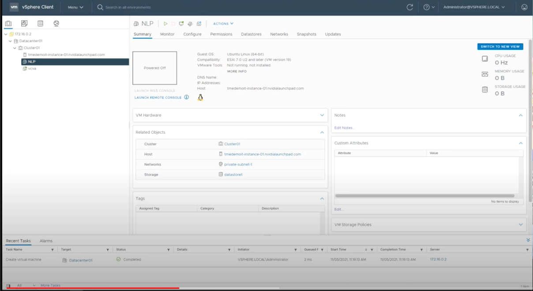Expand the VM Storage Policies panel
The height and width of the screenshot is (291, 533).
pos(521,225)
